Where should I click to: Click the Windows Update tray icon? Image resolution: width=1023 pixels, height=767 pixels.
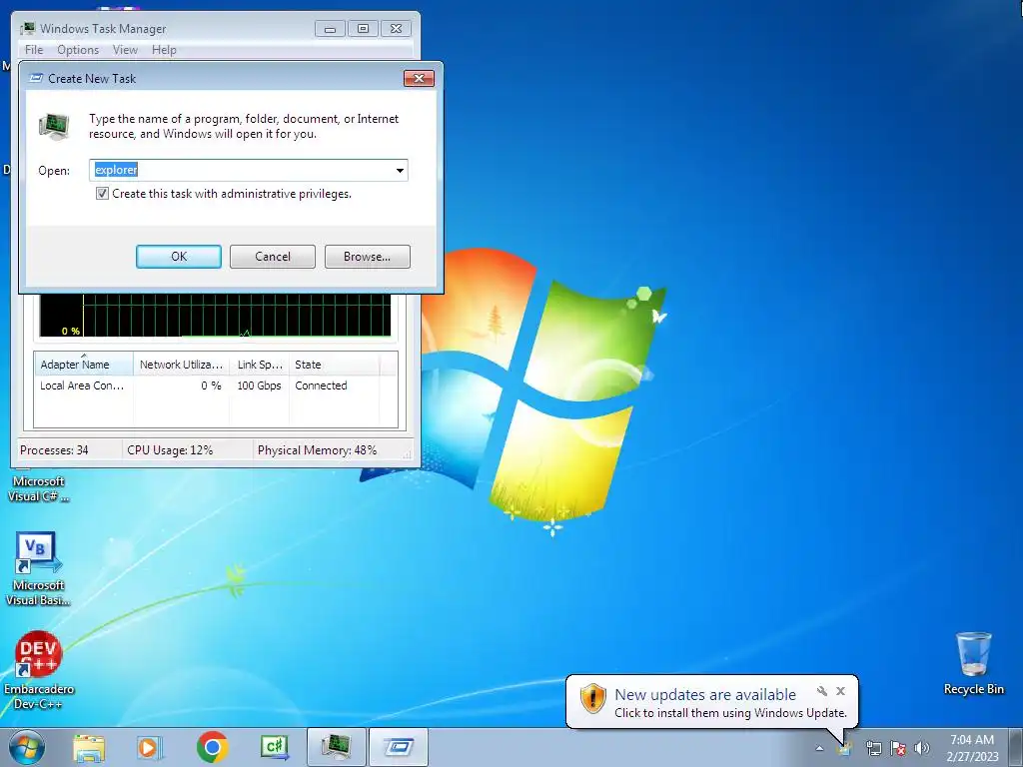tap(845, 748)
